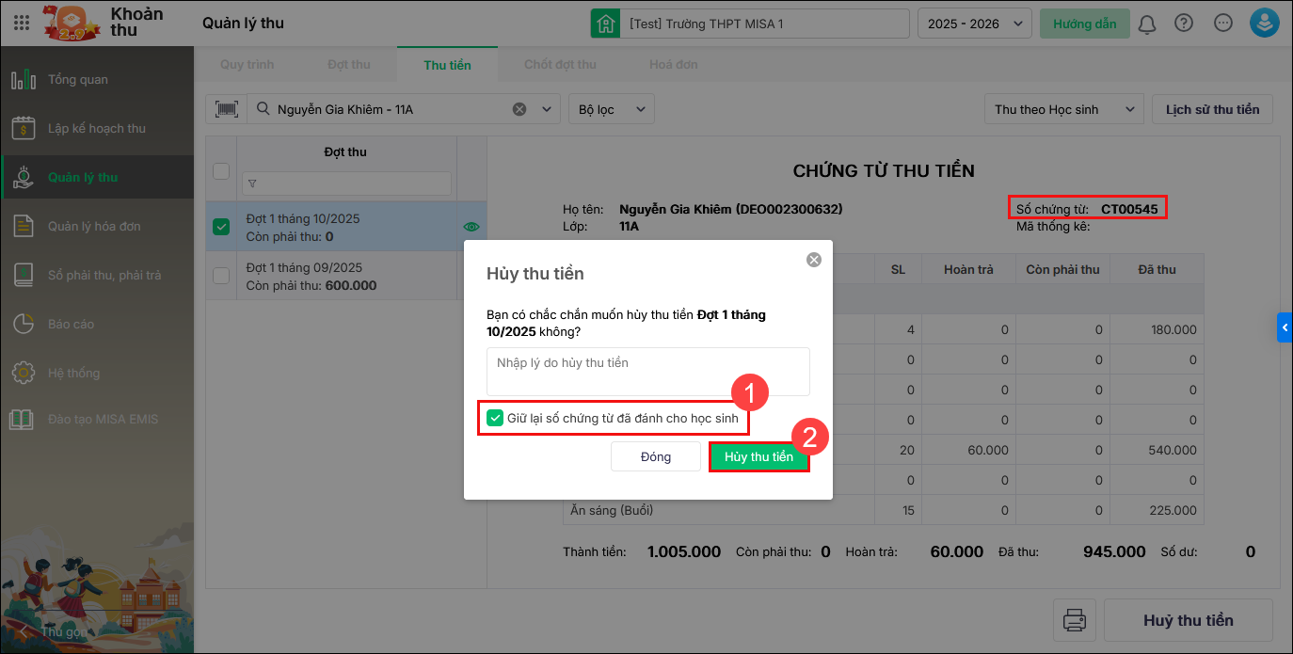Switch to Hoá đơn tab
Image resolution: width=1293 pixels, height=654 pixels.
pyautogui.click(x=674, y=65)
